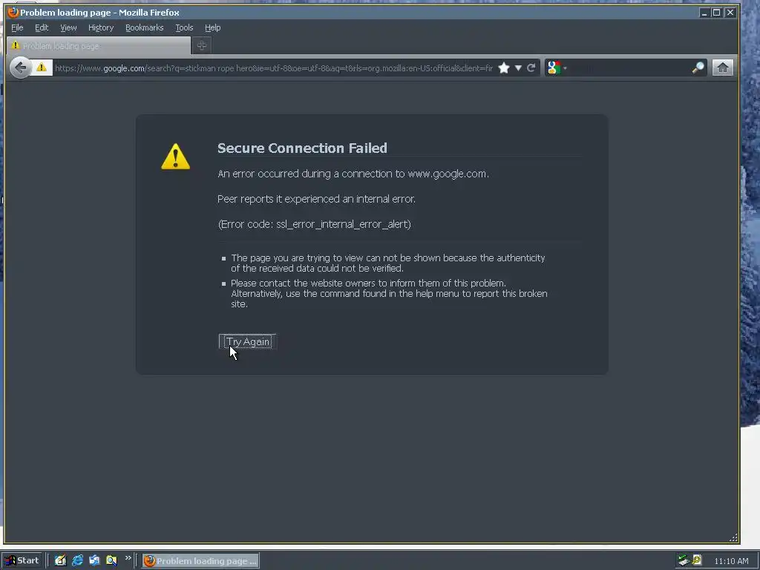Image resolution: width=760 pixels, height=570 pixels.
Task: Open the URL history dropdown arrow
Action: click(518, 68)
